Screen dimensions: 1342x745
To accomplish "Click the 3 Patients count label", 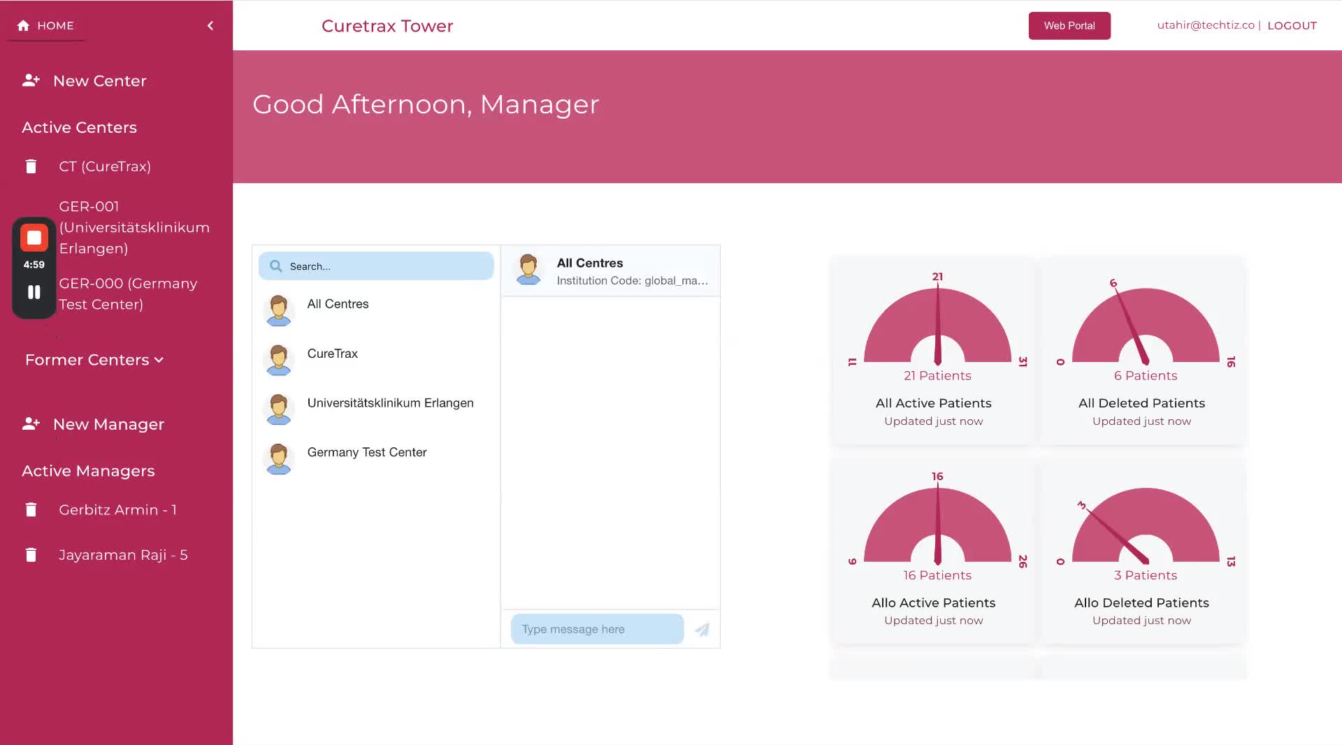I will click(1146, 575).
